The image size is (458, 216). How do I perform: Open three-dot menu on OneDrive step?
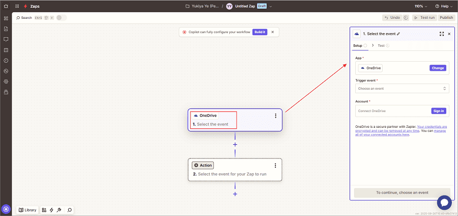point(275,116)
